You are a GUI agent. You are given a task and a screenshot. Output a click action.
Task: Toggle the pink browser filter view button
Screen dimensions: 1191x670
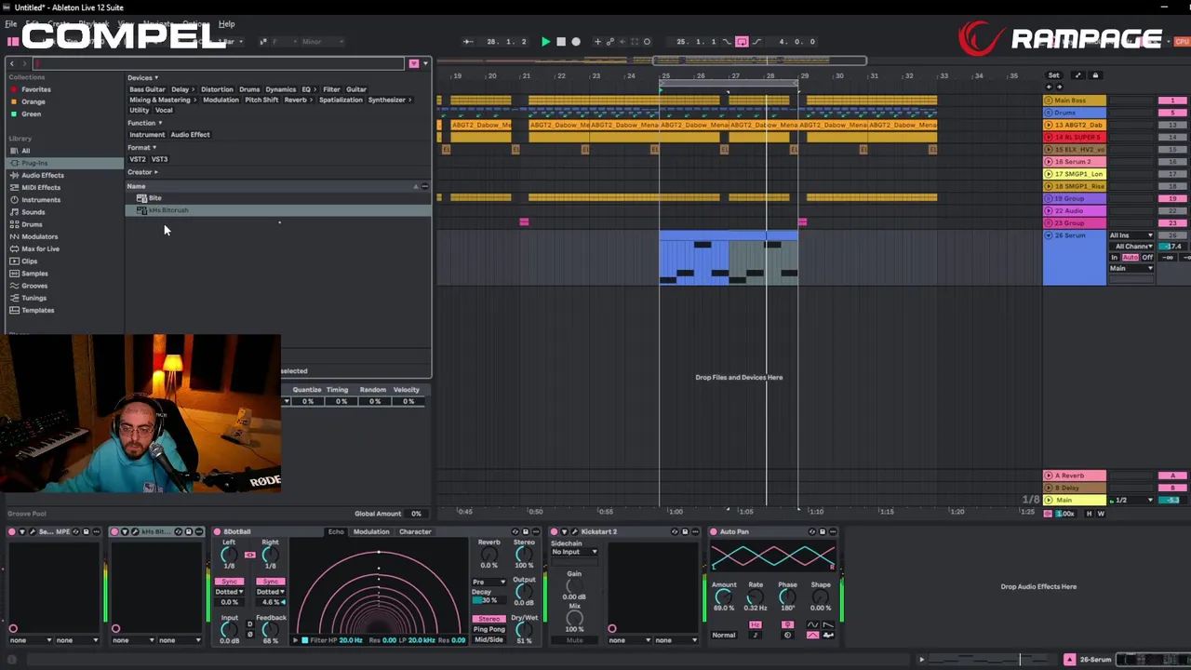pos(414,63)
